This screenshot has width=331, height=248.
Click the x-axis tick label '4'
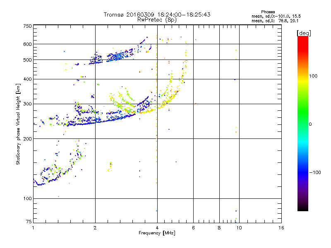tap(157, 228)
